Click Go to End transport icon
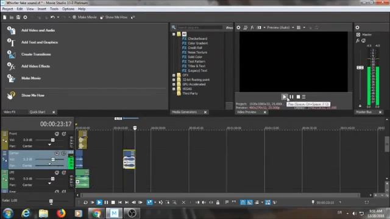 (127, 203)
